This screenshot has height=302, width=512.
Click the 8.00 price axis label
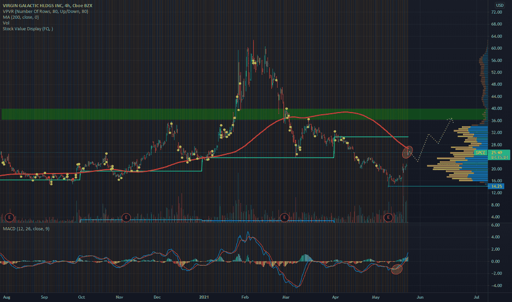[496, 205]
